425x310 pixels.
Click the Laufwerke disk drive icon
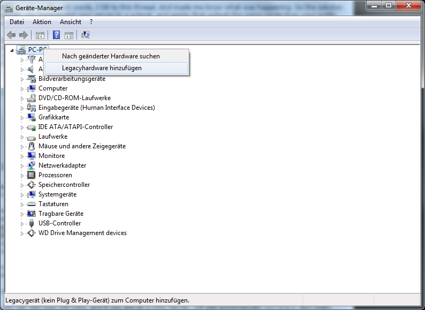[32, 137]
